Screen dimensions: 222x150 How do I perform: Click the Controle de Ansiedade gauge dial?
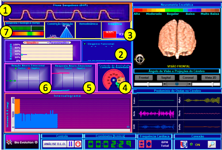(x=114, y=80)
